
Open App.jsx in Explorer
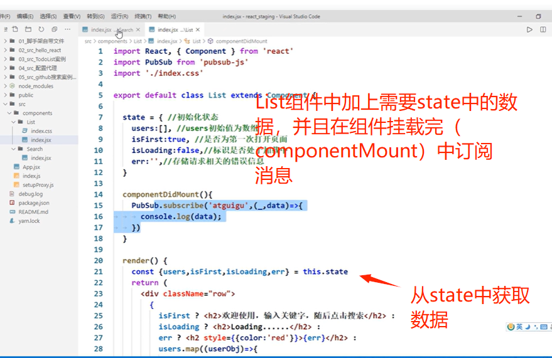click(31, 167)
